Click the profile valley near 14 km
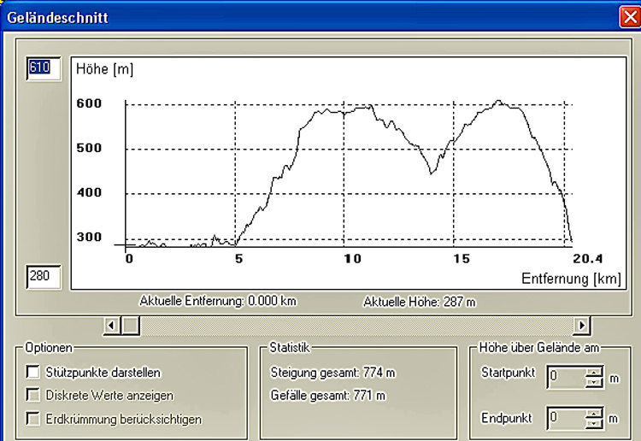 pos(432,173)
